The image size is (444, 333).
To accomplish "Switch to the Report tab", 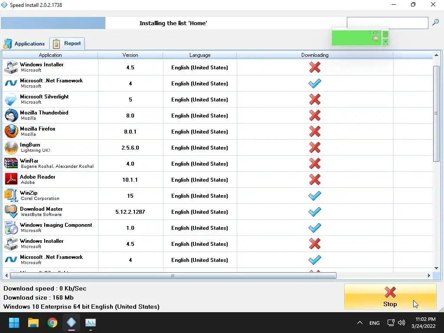I will coord(67,43).
